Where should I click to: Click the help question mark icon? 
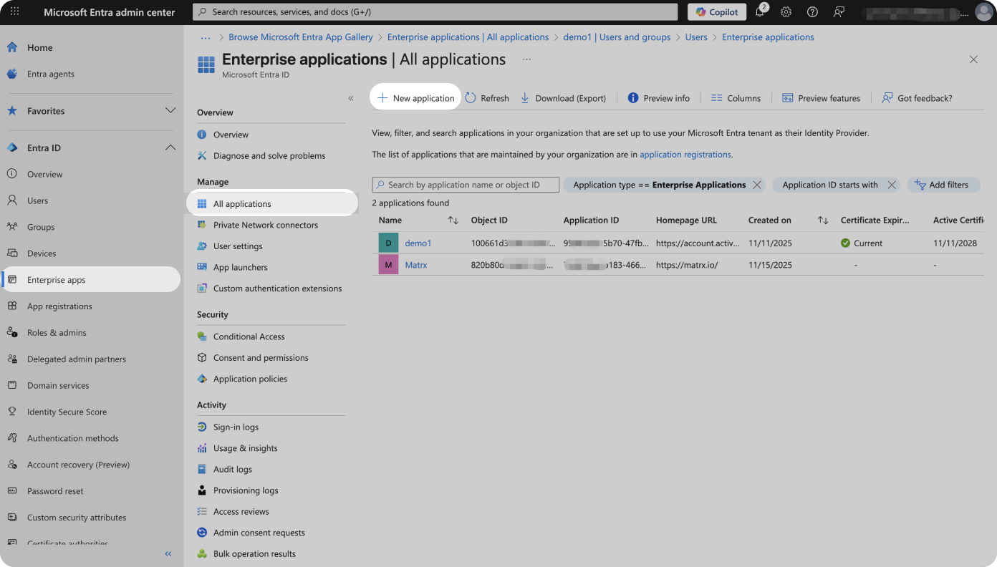click(812, 12)
